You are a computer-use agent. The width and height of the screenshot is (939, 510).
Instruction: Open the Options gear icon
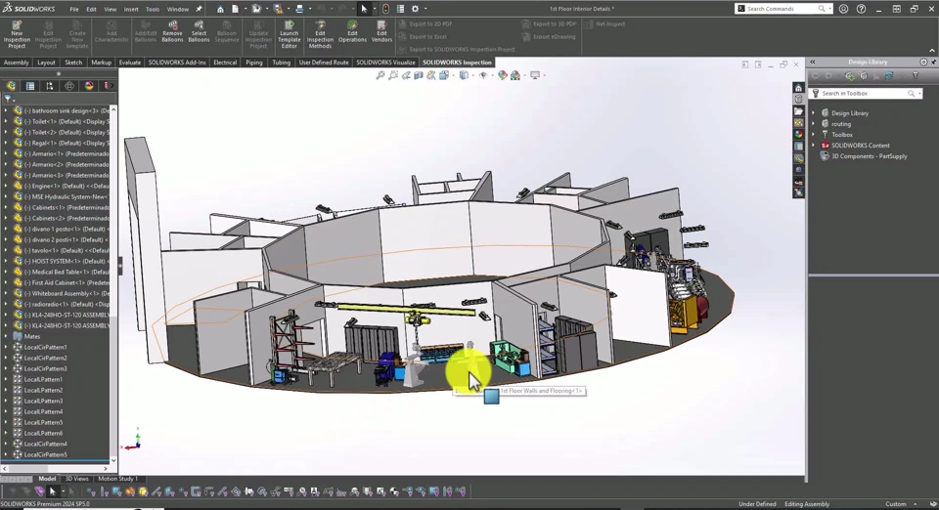pyautogui.click(x=415, y=9)
